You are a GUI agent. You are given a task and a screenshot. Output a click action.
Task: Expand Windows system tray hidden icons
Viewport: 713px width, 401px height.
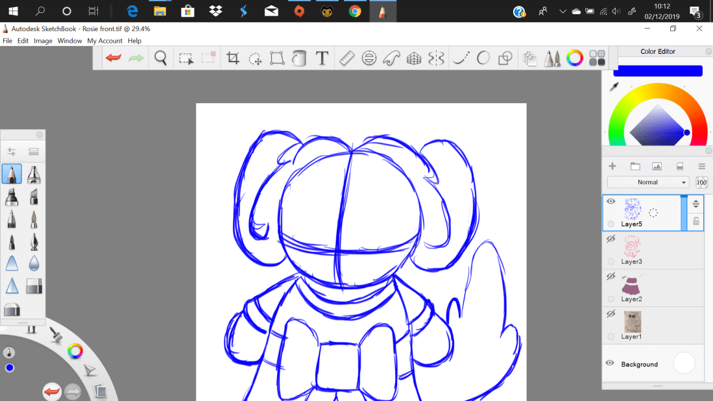coord(562,11)
